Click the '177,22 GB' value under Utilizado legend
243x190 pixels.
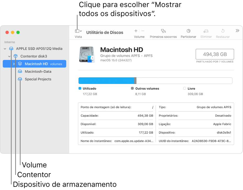pyautogui.click(x=90, y=94)
